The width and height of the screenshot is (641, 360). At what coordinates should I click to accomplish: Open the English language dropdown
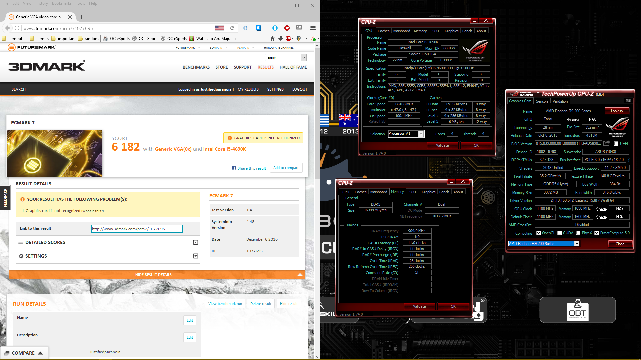(286, 58)
